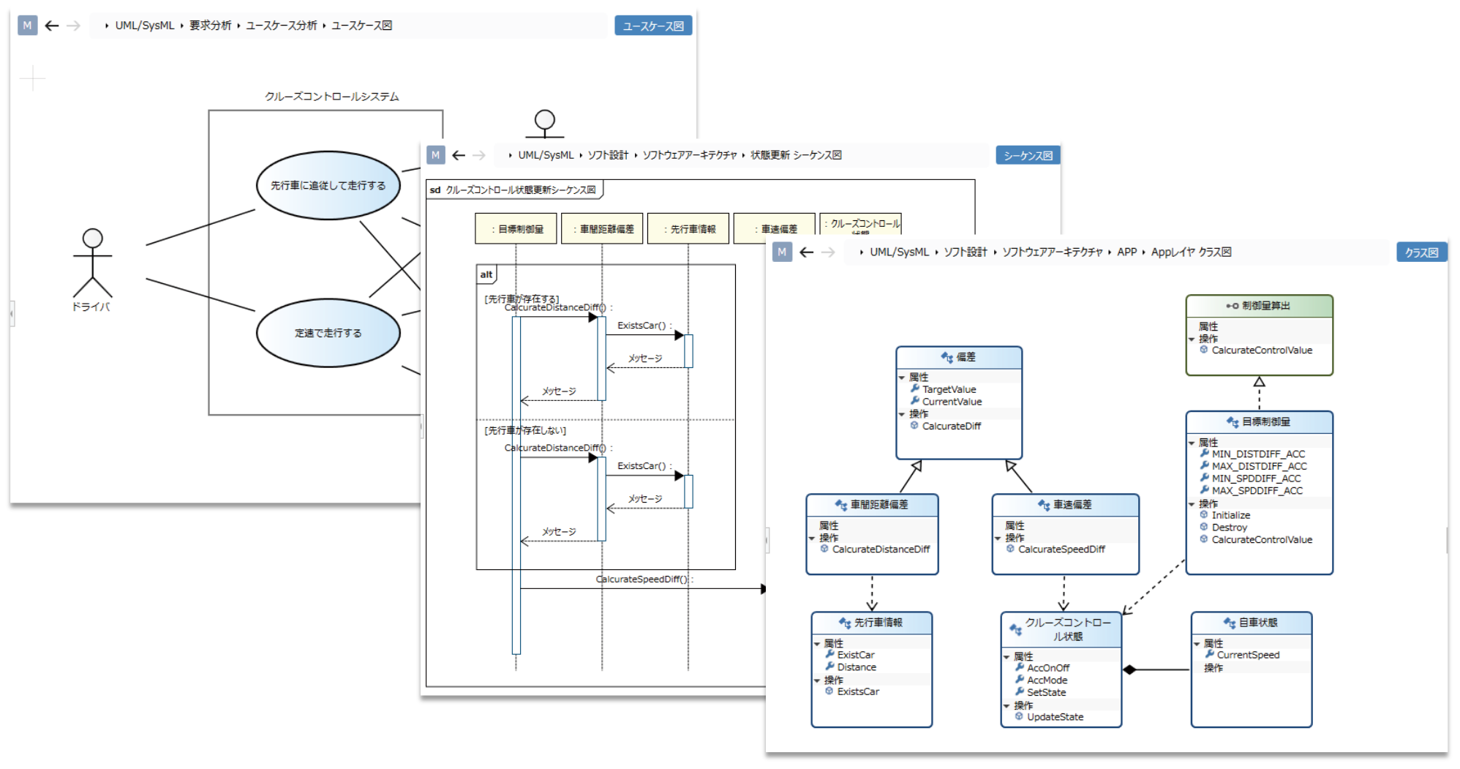The image size is (1460, 769).
Task: Select the 先行車情報 lifeline header
Action: [688, 229]
